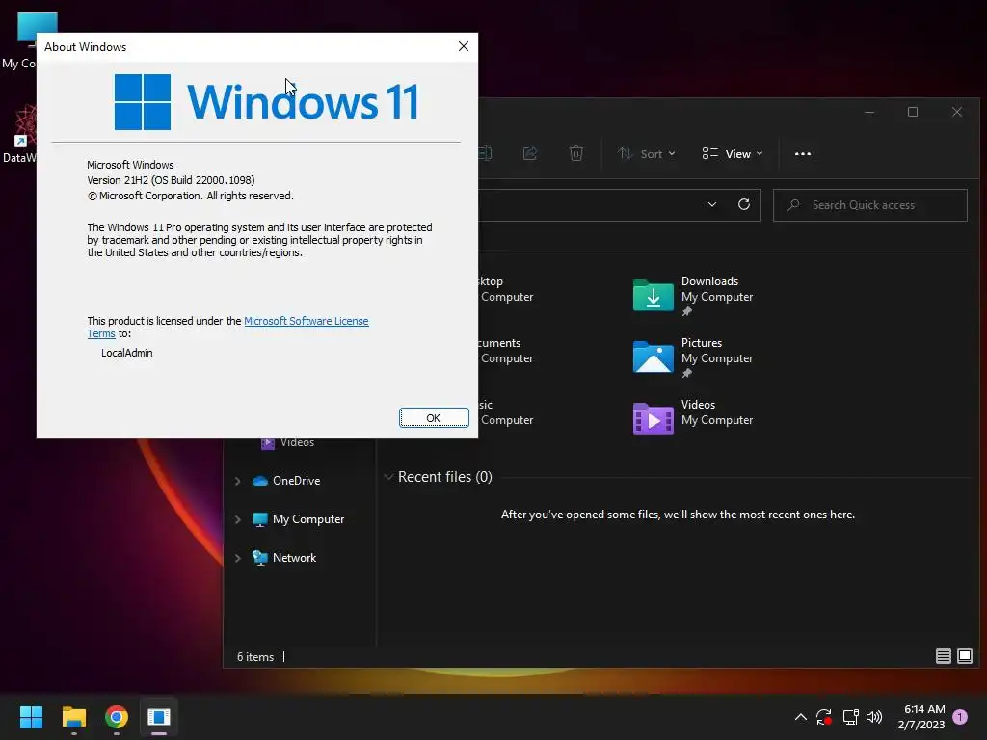
Task: Expand the My Computer tree node
Action: (x=237, y=519)
